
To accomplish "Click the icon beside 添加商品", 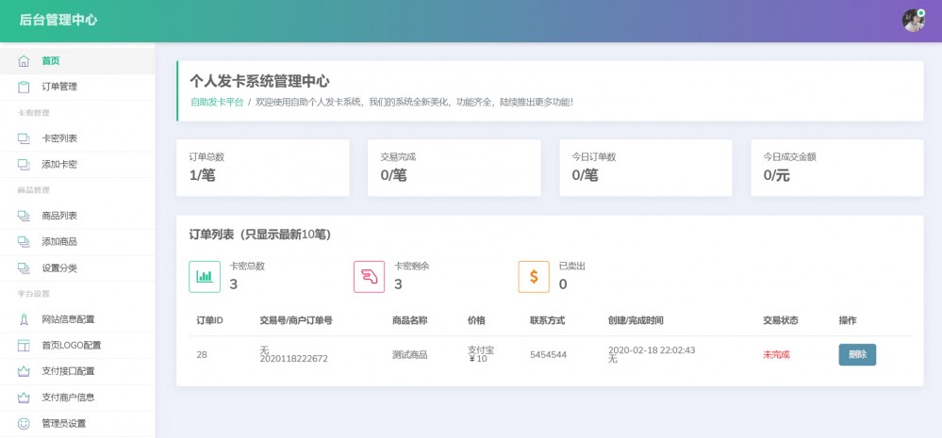I will coord(24,242).
